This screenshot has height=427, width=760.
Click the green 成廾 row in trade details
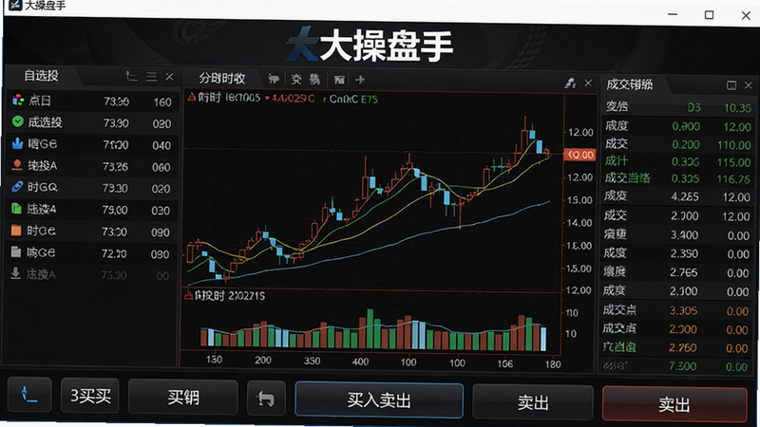point(677,161)
